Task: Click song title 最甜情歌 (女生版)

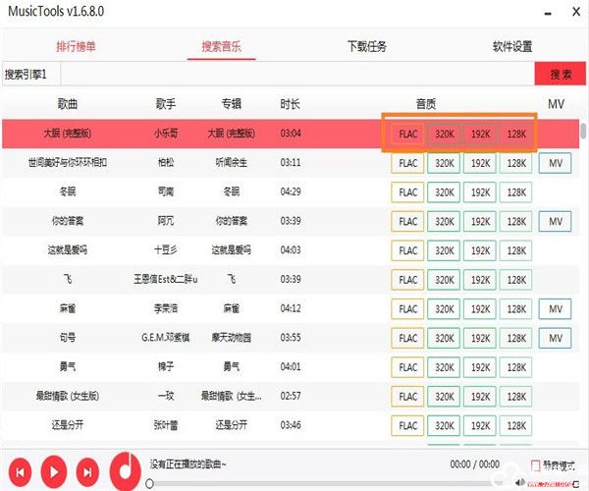Action: [68, 396]
